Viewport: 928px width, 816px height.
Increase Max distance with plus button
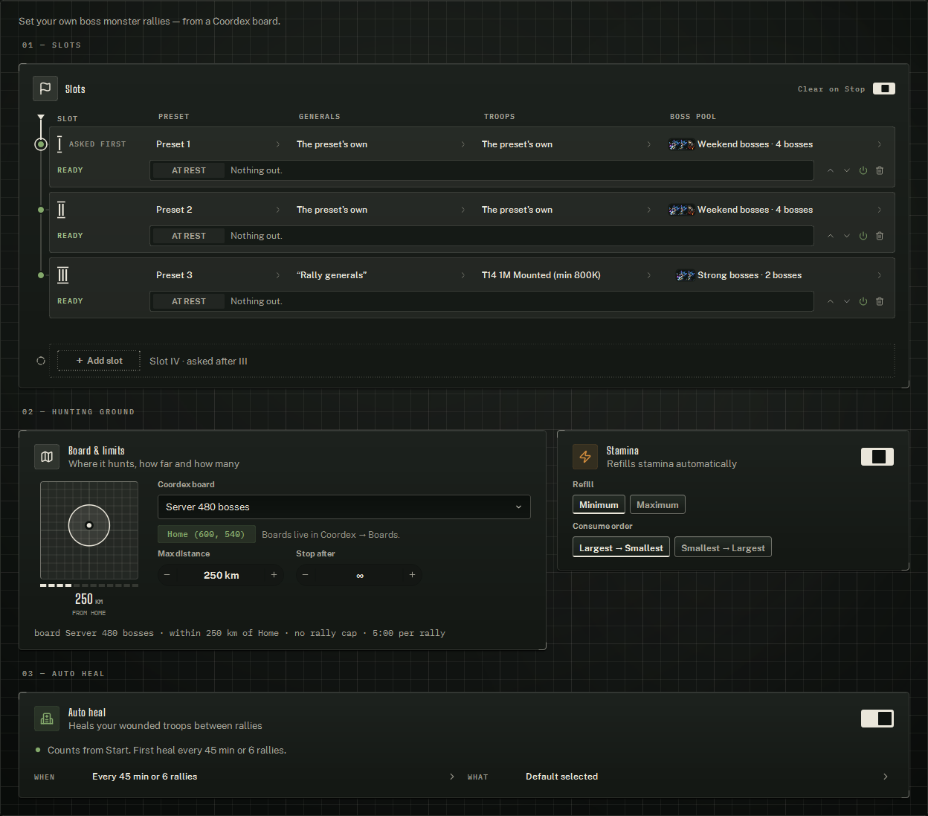coord(274,575)
